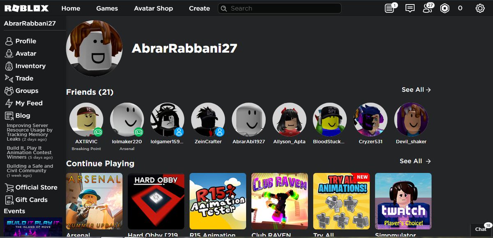This screenshot has height=238, width=493.
Task: Open friend Allyson_Apta's avatar
Action: pos(289,120)
